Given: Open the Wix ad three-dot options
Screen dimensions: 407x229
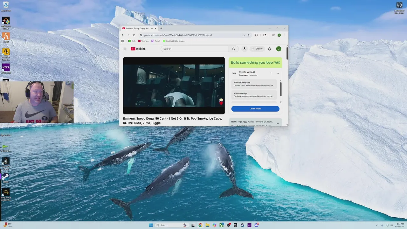Looking at the screenshot, I should (x=271, y=73).
